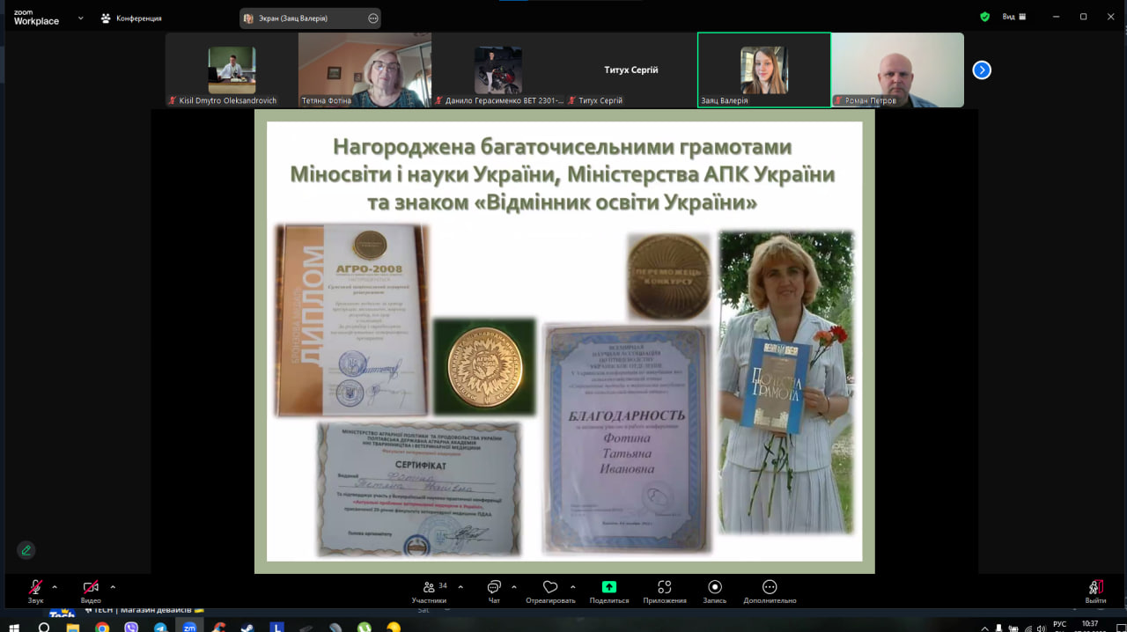Screen dimensions: 1127x632
Task: Open the Конференция meeting menu
Action: coord(131,18)
